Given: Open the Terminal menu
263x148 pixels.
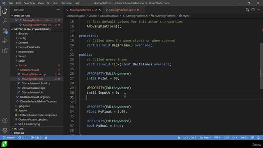Looking at the screenshot, I should pyautogui.click(x=66, y=3).
